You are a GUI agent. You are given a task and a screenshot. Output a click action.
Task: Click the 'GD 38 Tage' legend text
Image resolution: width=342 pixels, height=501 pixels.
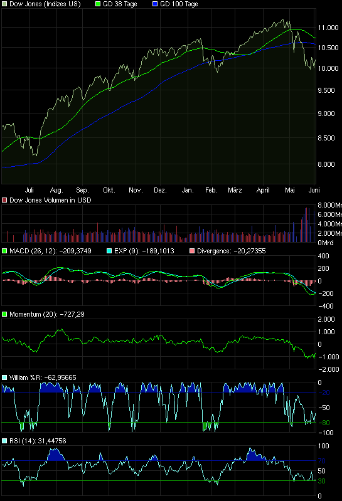pos(120,4)
